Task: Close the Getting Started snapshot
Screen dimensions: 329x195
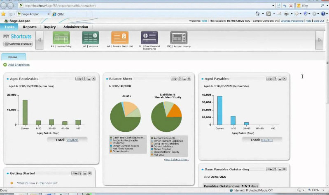Action: tap(90, 173)
